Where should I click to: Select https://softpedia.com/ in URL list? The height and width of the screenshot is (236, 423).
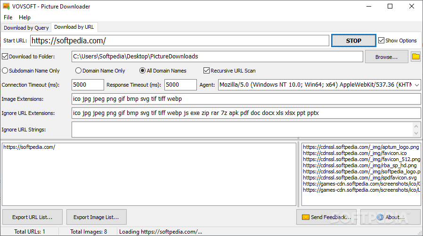pos(29,147)
